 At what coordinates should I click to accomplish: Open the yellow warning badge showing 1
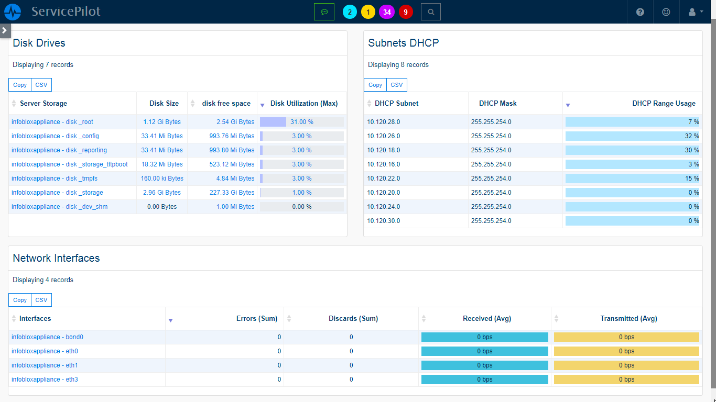[x=368, y=11]
